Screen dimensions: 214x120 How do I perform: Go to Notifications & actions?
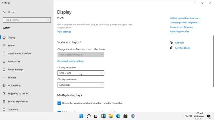pyautogui.click(x=19, y=53)
